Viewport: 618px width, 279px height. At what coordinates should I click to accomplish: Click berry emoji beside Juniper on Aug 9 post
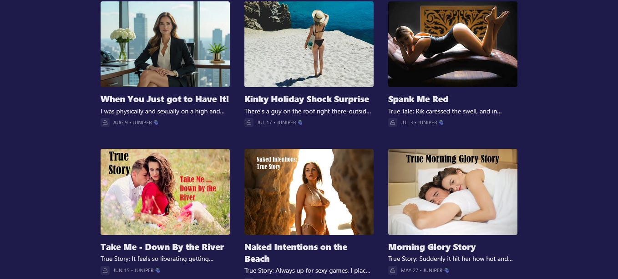coord(156,122)
